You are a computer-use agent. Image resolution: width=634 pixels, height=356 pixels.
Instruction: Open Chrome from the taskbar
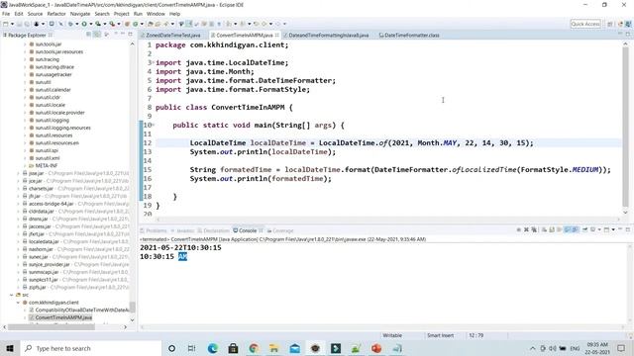(254, 348)
